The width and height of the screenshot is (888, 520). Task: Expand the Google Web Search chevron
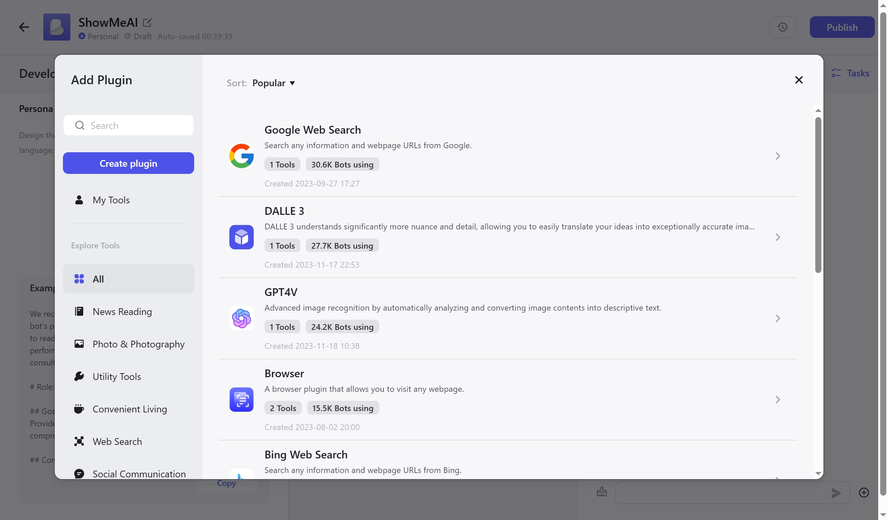[777, 156]
